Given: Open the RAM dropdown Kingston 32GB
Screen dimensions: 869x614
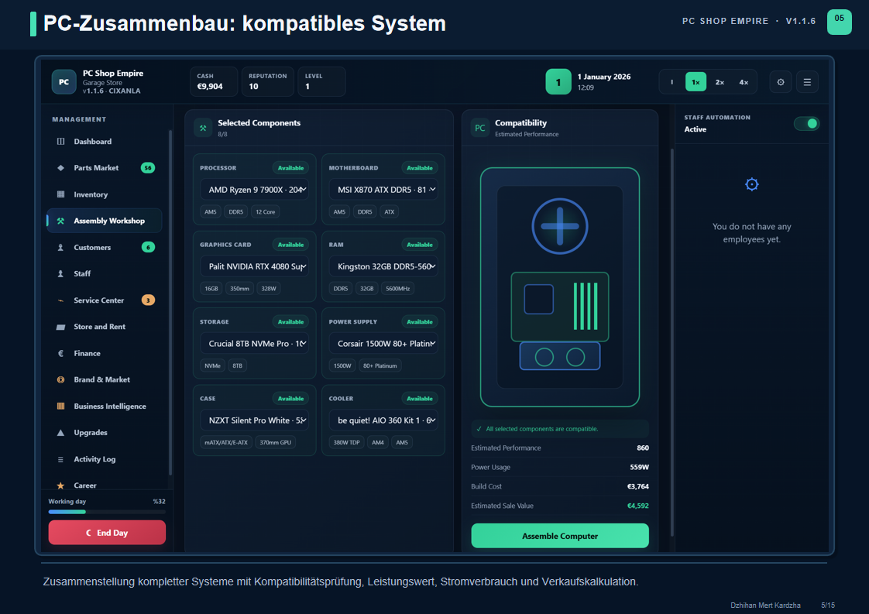Looking at the screenshot, I should point(383,266).
